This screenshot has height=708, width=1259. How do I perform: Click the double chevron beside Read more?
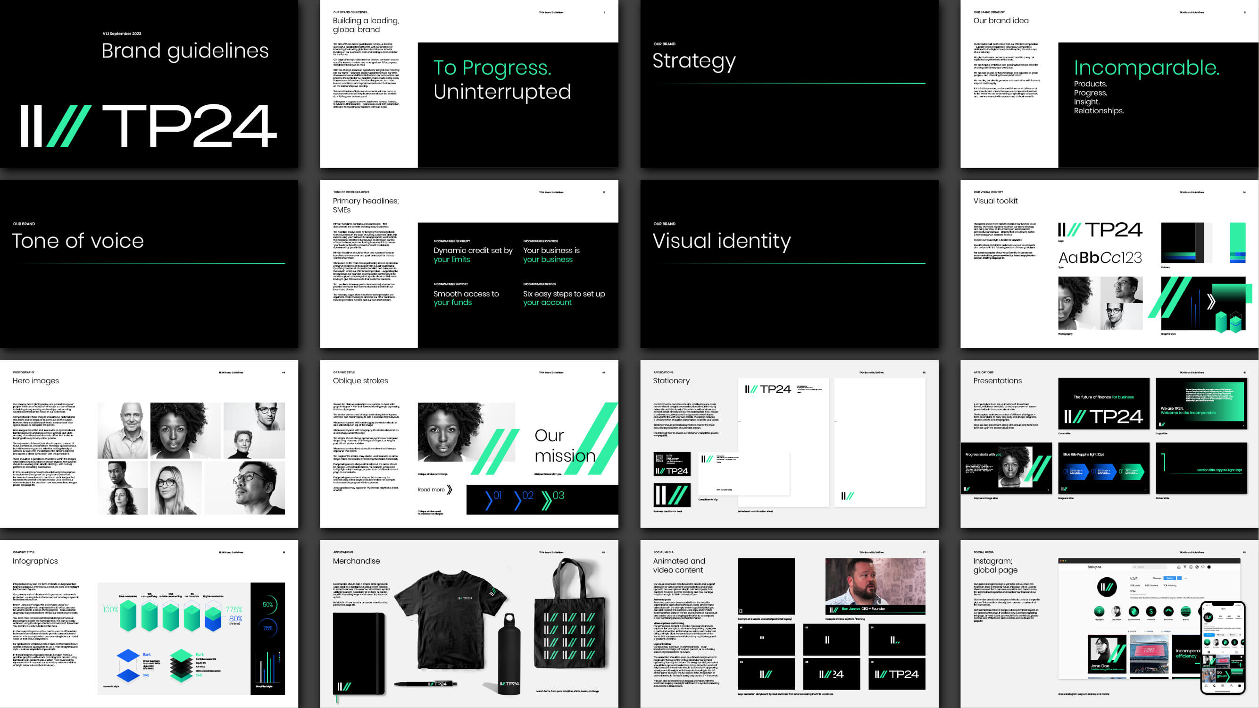450,489
